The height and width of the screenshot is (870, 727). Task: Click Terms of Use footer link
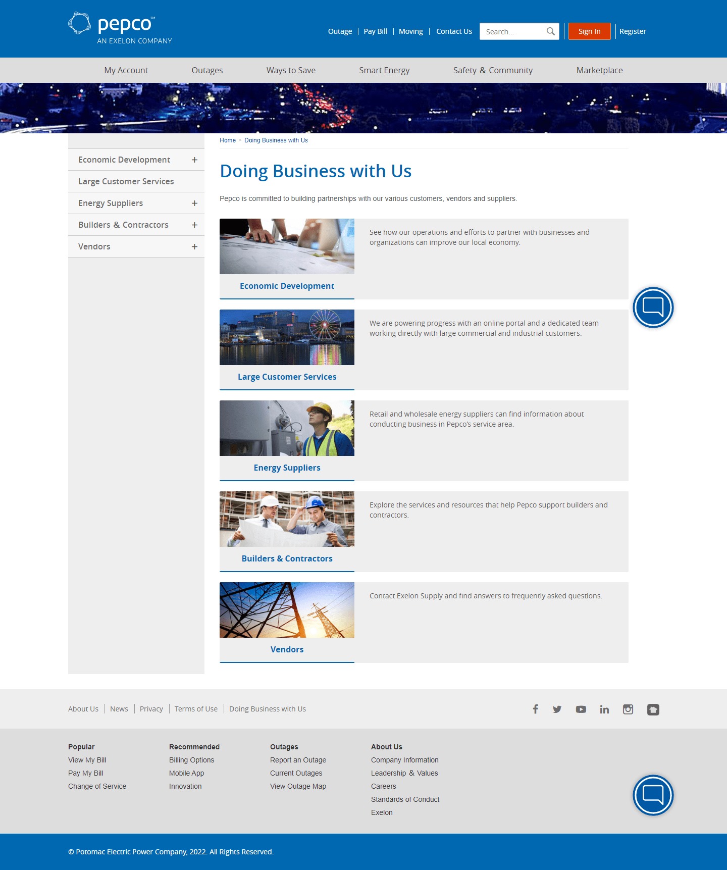[196, 709]
